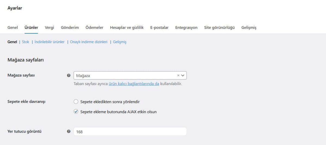
Task: Follow the 'ürün kalıcı bağlantılarında da' link
Action: [134, 84]
